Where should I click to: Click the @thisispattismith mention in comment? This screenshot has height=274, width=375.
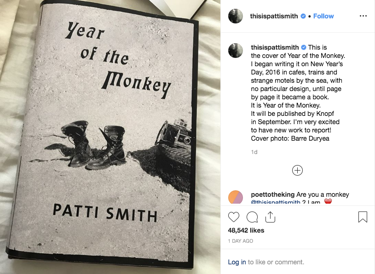(x=277, y=202)
